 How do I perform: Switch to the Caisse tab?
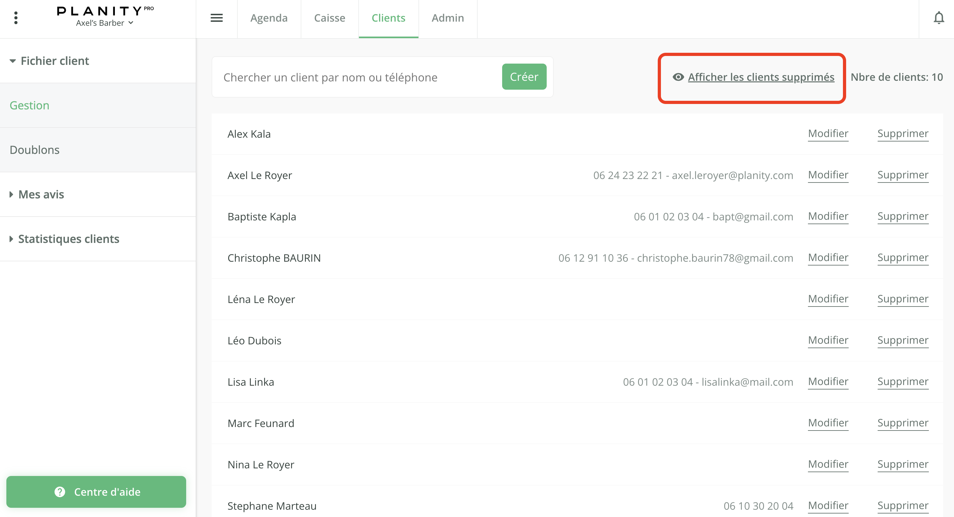[x=329, y=18]
